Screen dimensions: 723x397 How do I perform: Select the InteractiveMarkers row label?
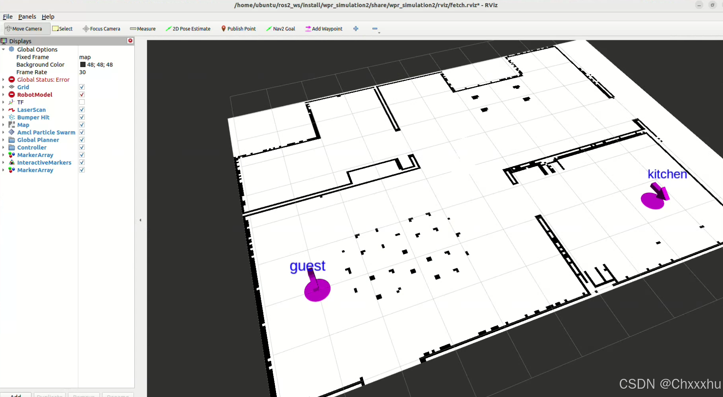coord(44,162)
